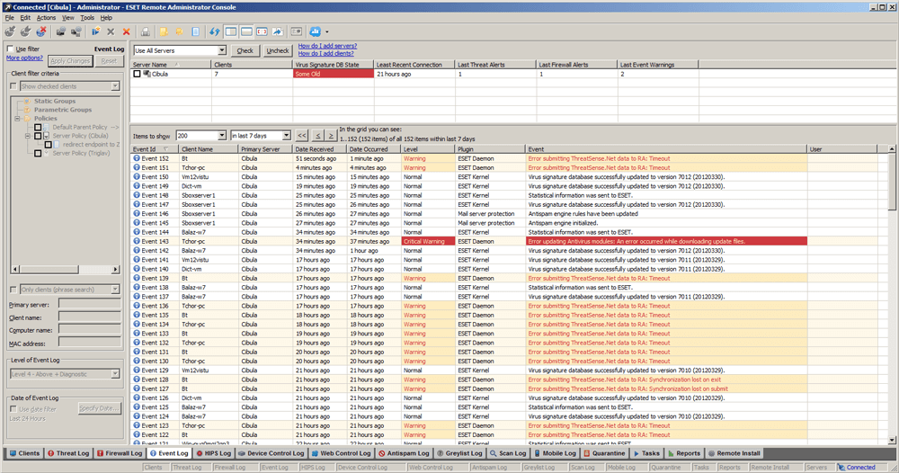Switch to the Quarantine tab
Viewport: 899px width, 473px height.
pyautogui.click(x=604, y=453)
